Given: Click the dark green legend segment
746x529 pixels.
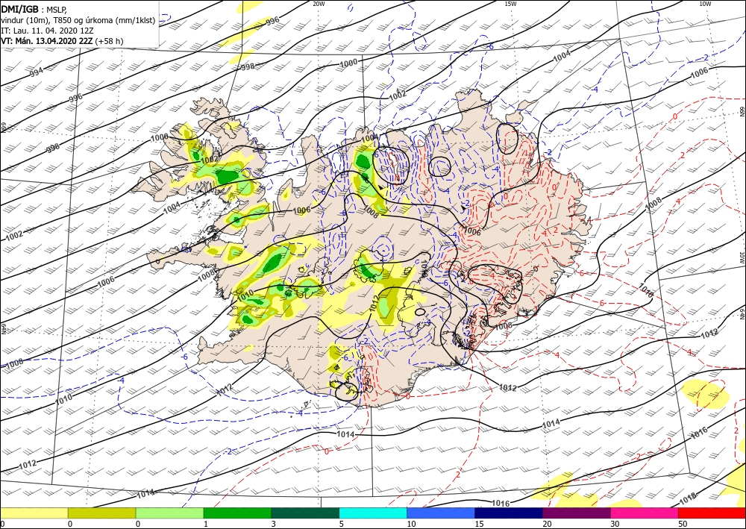Looking at the screenshot, I should (x=305, y=513).
